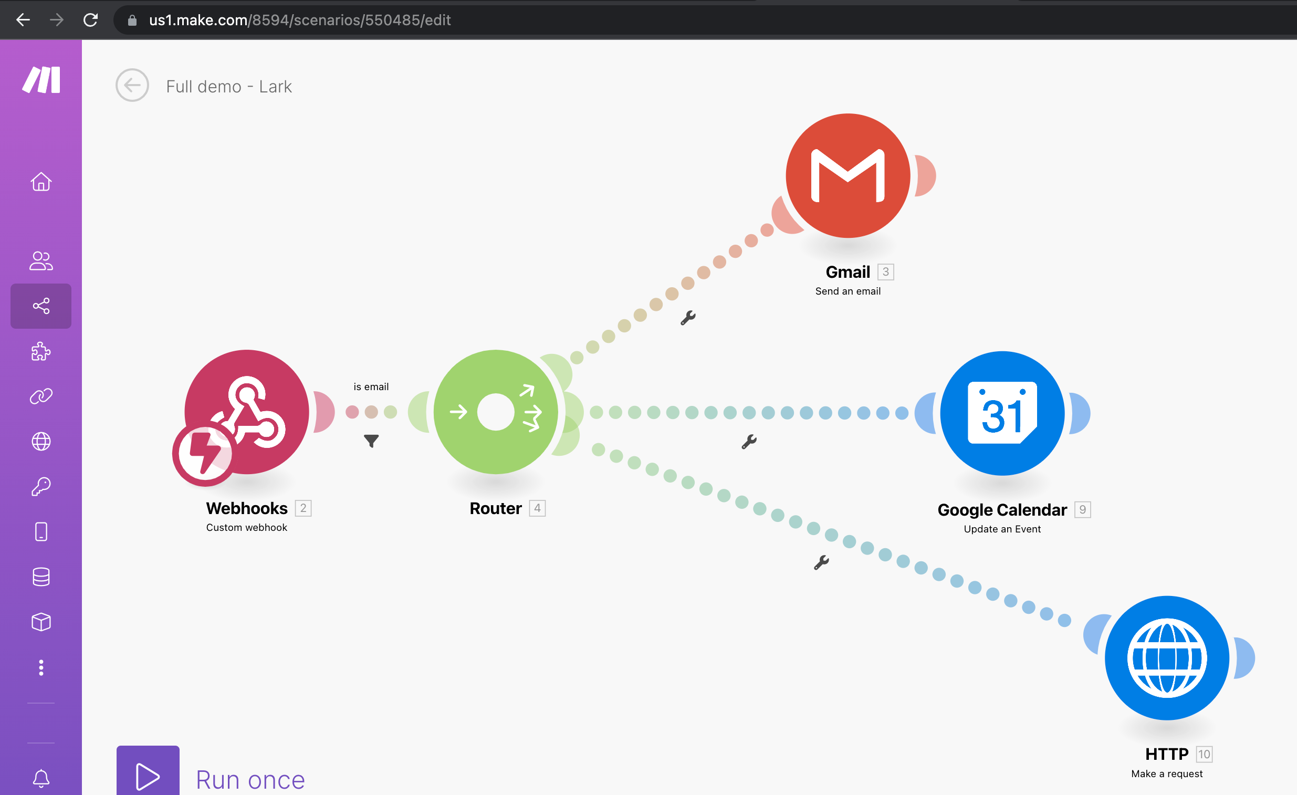Click the Gmail module's right-side add connector
Screen dimensions: 1297x795
click(926, 176)
